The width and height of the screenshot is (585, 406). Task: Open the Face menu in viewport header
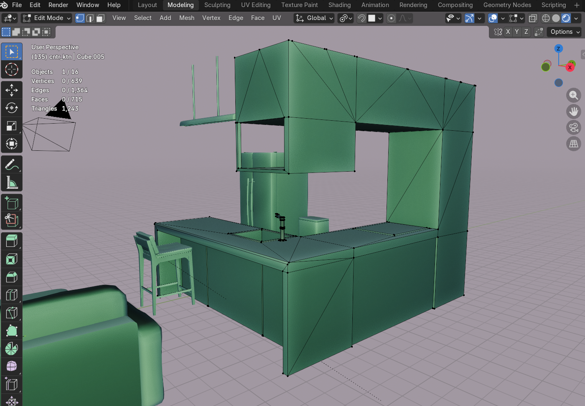click(x=257, y=18)
